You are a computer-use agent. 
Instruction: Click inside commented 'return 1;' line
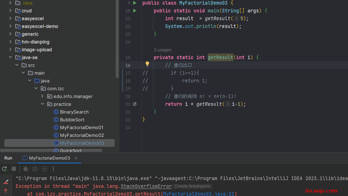coord(195,81)
